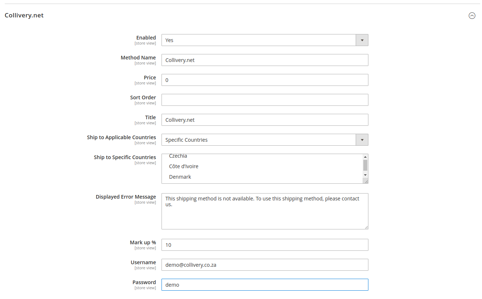This screenshot has width=482, height=299.
Task: Click the Password input field
Action: point(265,285)
